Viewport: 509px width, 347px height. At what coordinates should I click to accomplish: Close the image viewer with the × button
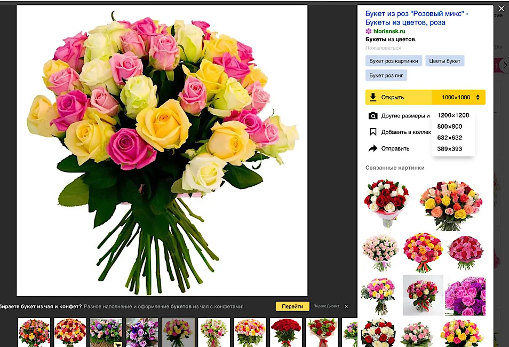(x=501, y=9)
